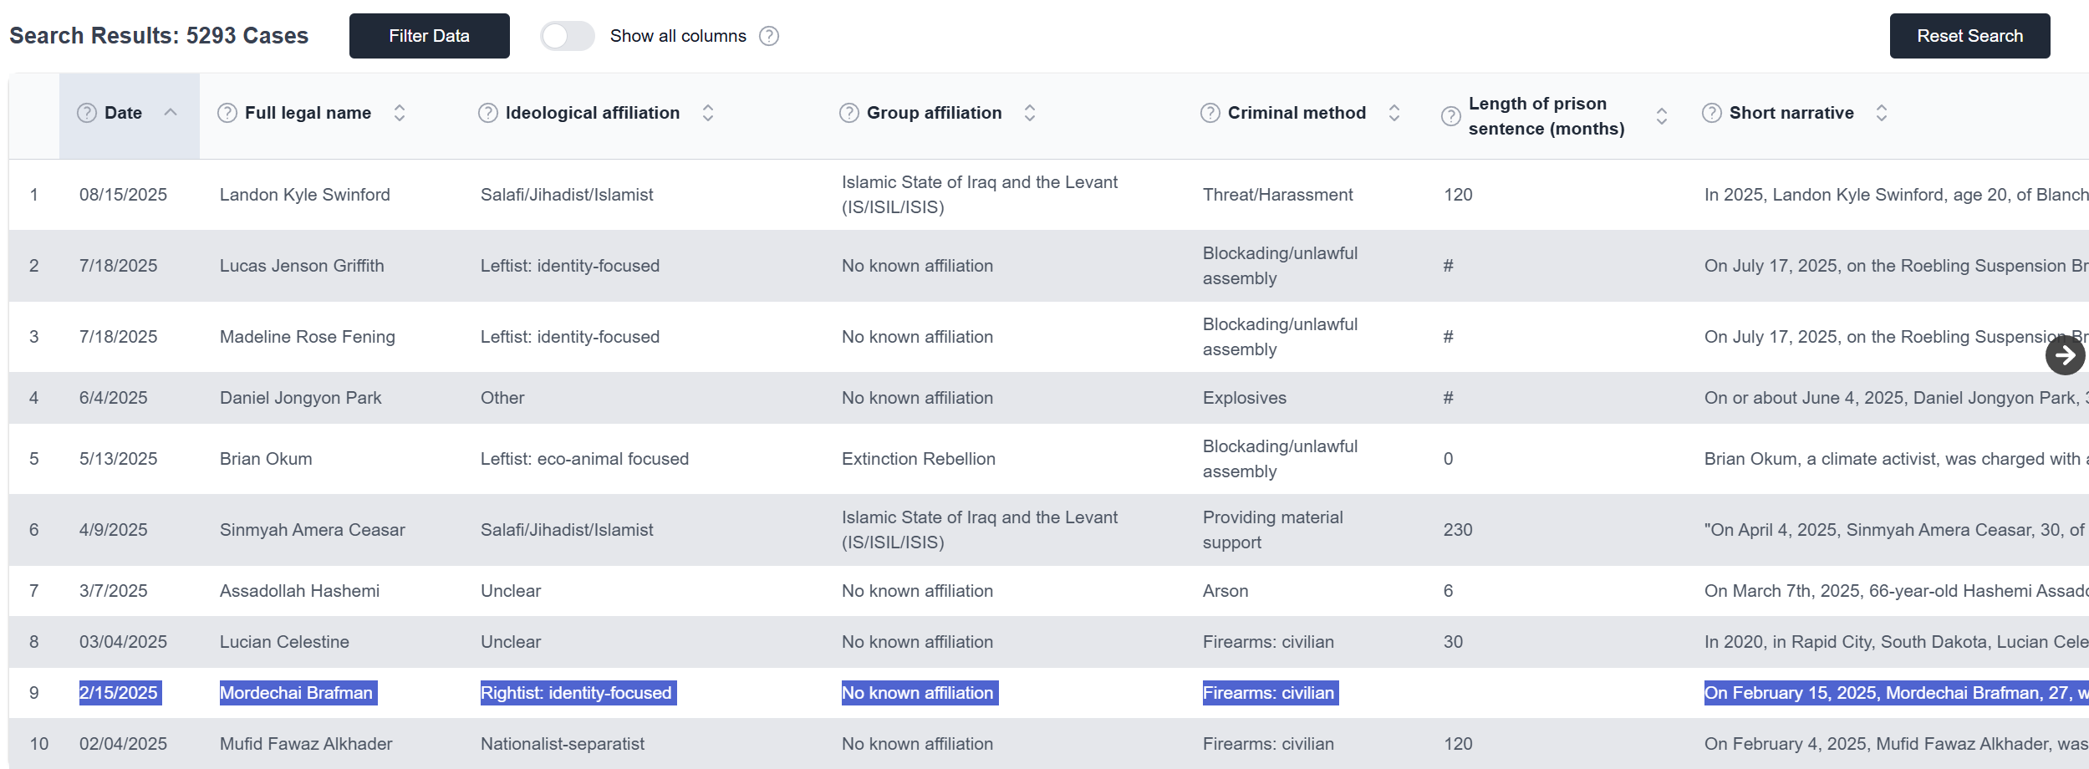Click help icon next to Show all columns

click(x=769, y=36)
